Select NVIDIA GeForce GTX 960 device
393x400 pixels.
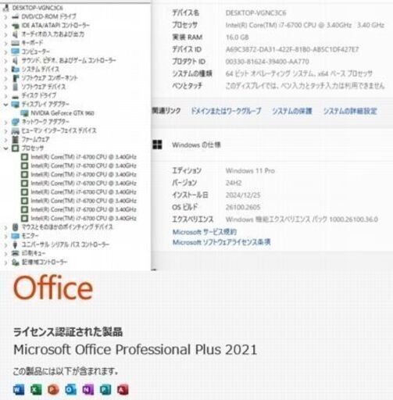(x=63, y=113)
